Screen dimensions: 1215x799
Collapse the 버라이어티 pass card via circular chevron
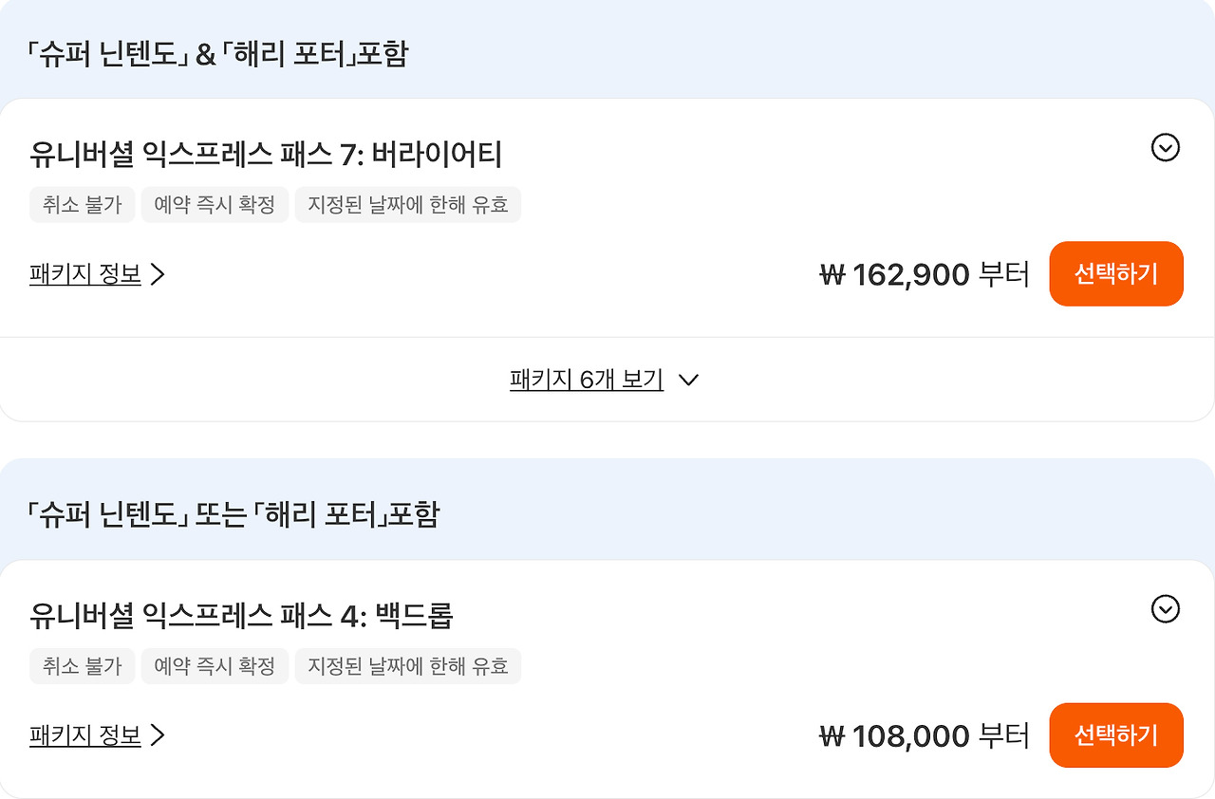click(x=1166, y=148)
